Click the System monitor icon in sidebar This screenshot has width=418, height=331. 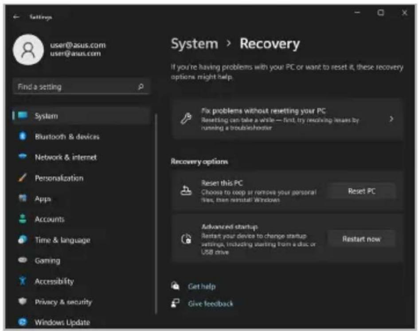pyautogui.click(x=23, y=115)
